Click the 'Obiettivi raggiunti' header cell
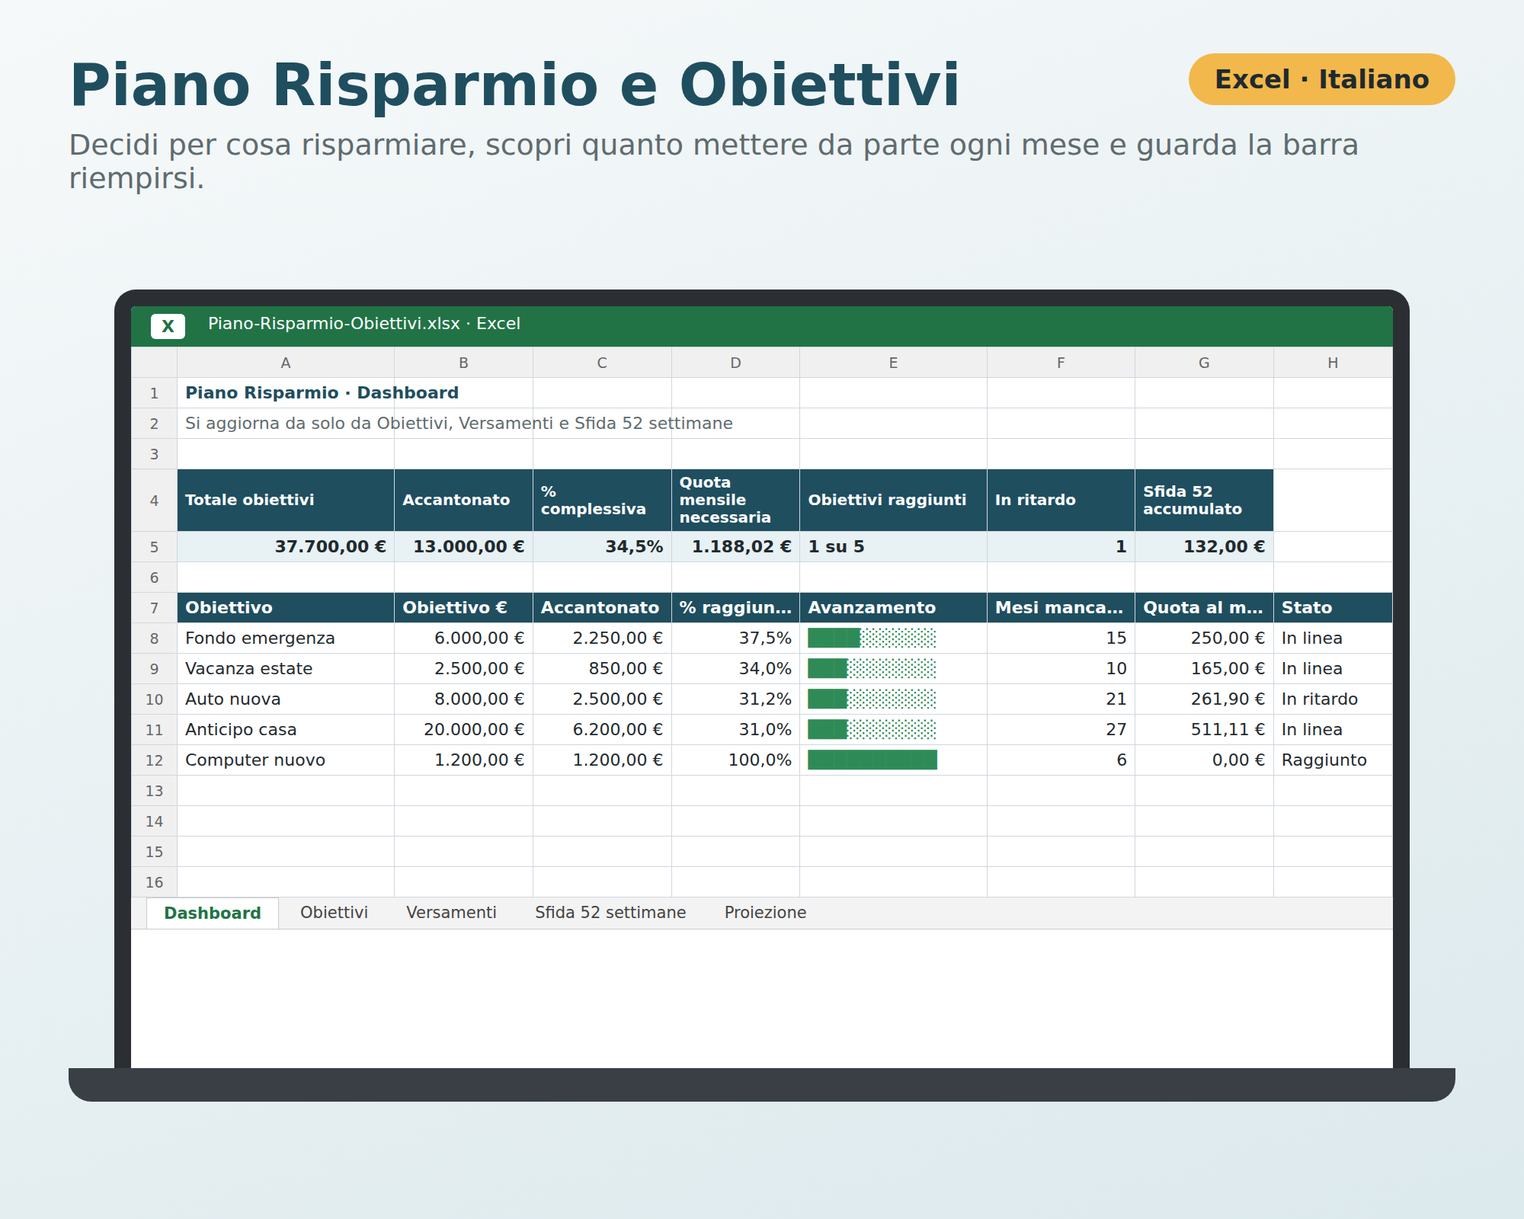Viewport: 1524px width, 1219px height. click(x=893, y=501)
